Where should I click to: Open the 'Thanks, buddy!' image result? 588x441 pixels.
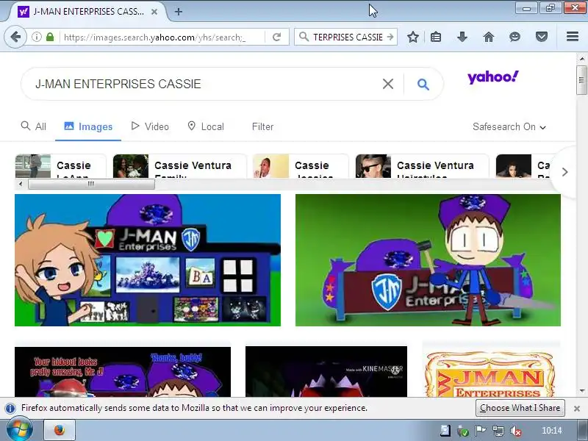(x=123, y=372)
